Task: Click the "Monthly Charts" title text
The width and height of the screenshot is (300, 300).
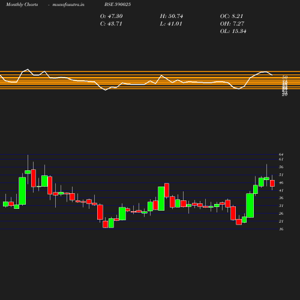Action: click(22, 5)
